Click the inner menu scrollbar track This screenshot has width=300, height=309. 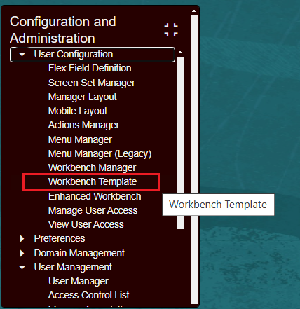(180, 143)
